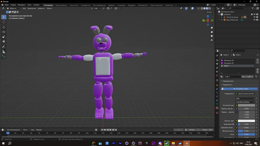Screen dimensions: 260x146
Task: Click the viewport zoom magnifier icon
Action: [211, 28]
